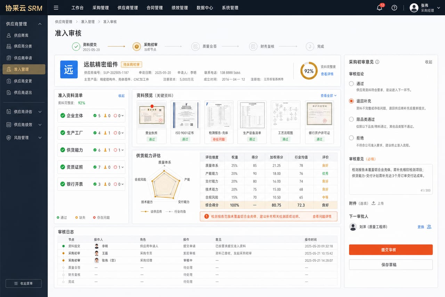
Task: Open the 数据中心 top menu
Action: [205, 8]
